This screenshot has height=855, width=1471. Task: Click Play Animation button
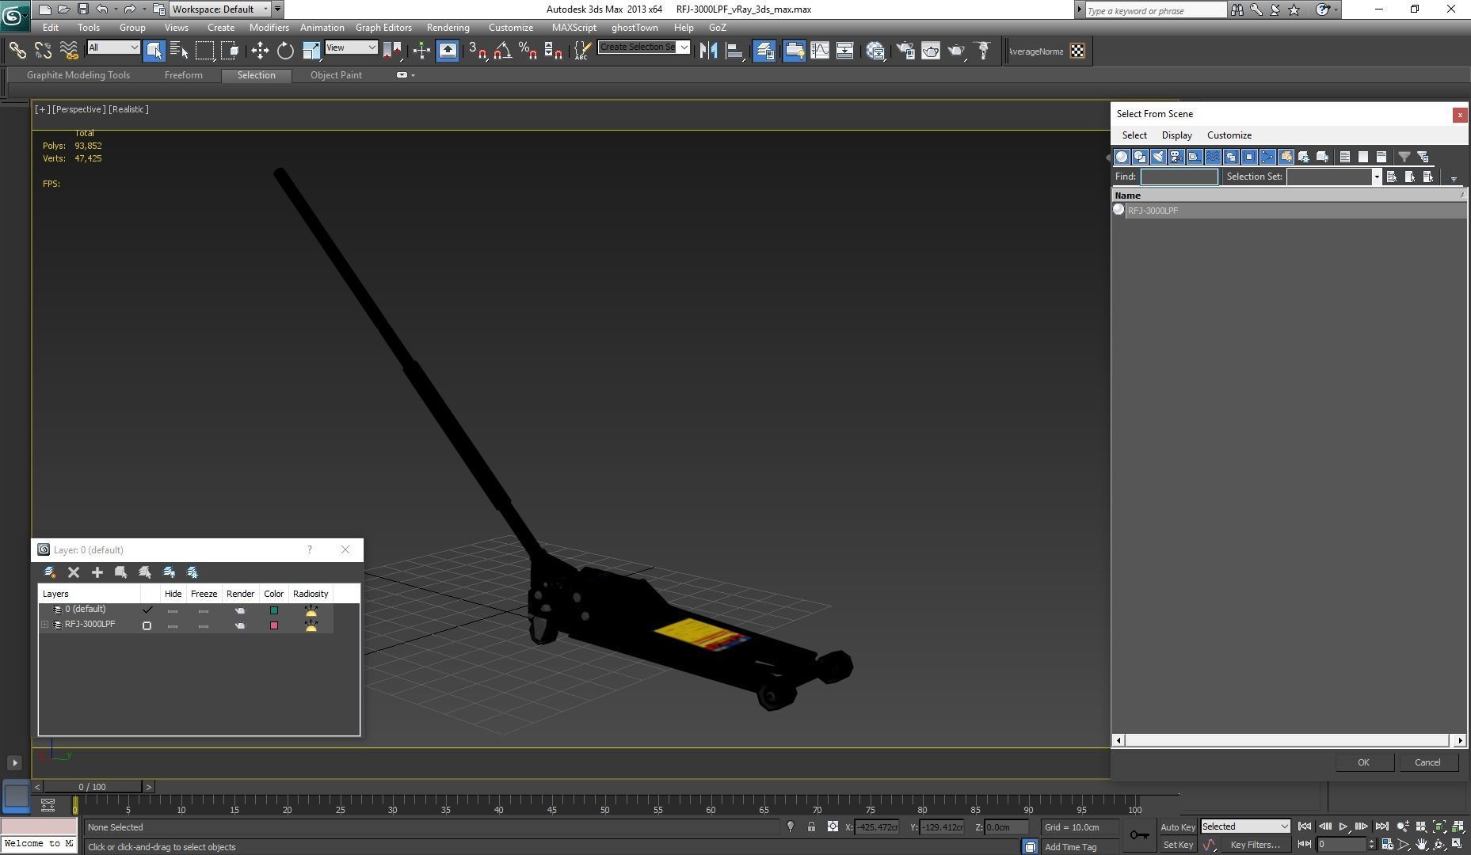point(1343,826)
